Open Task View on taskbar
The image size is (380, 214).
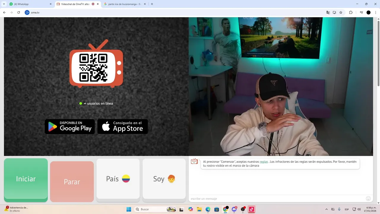pyautogui.click(x=181, y=209)
